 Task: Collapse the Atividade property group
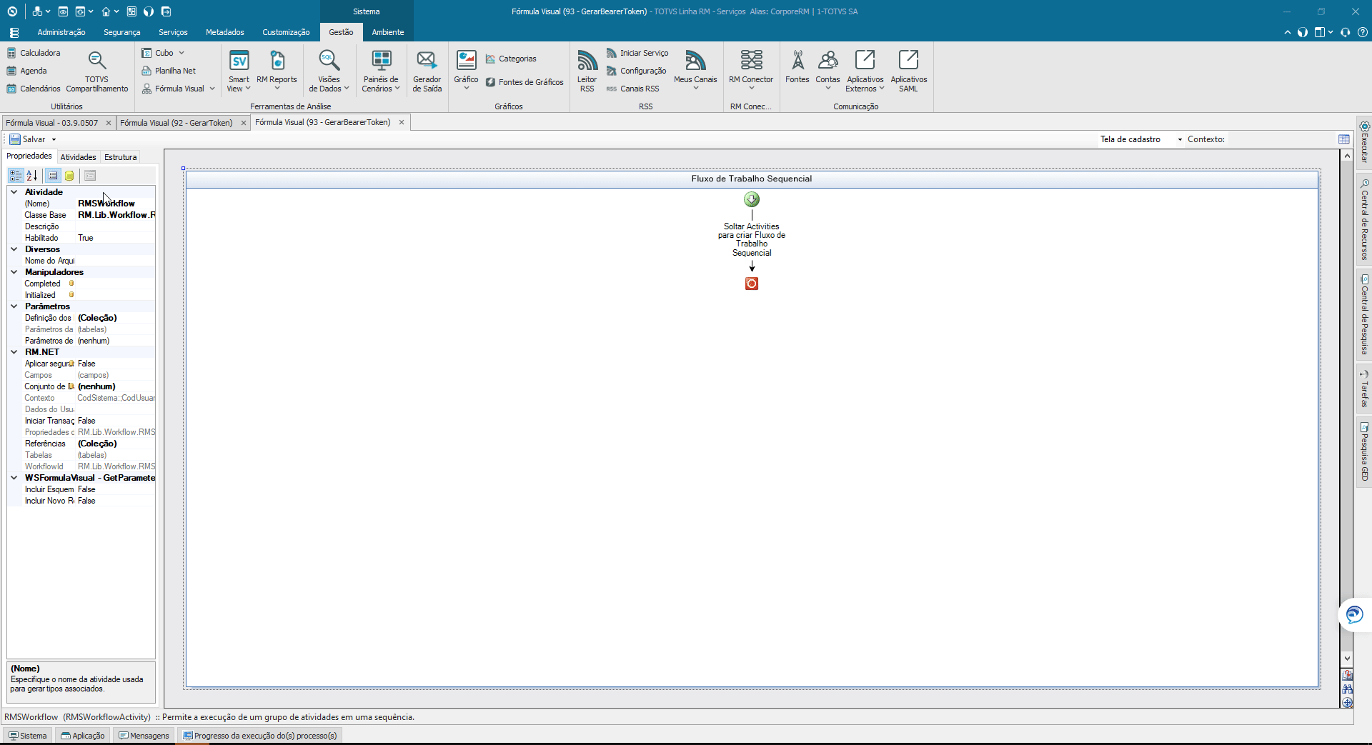[14, 192]
